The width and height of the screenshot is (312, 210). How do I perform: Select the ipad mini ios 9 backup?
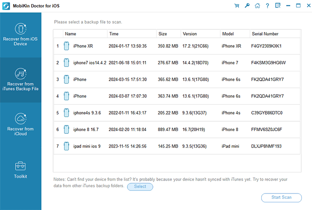[177, 146]
